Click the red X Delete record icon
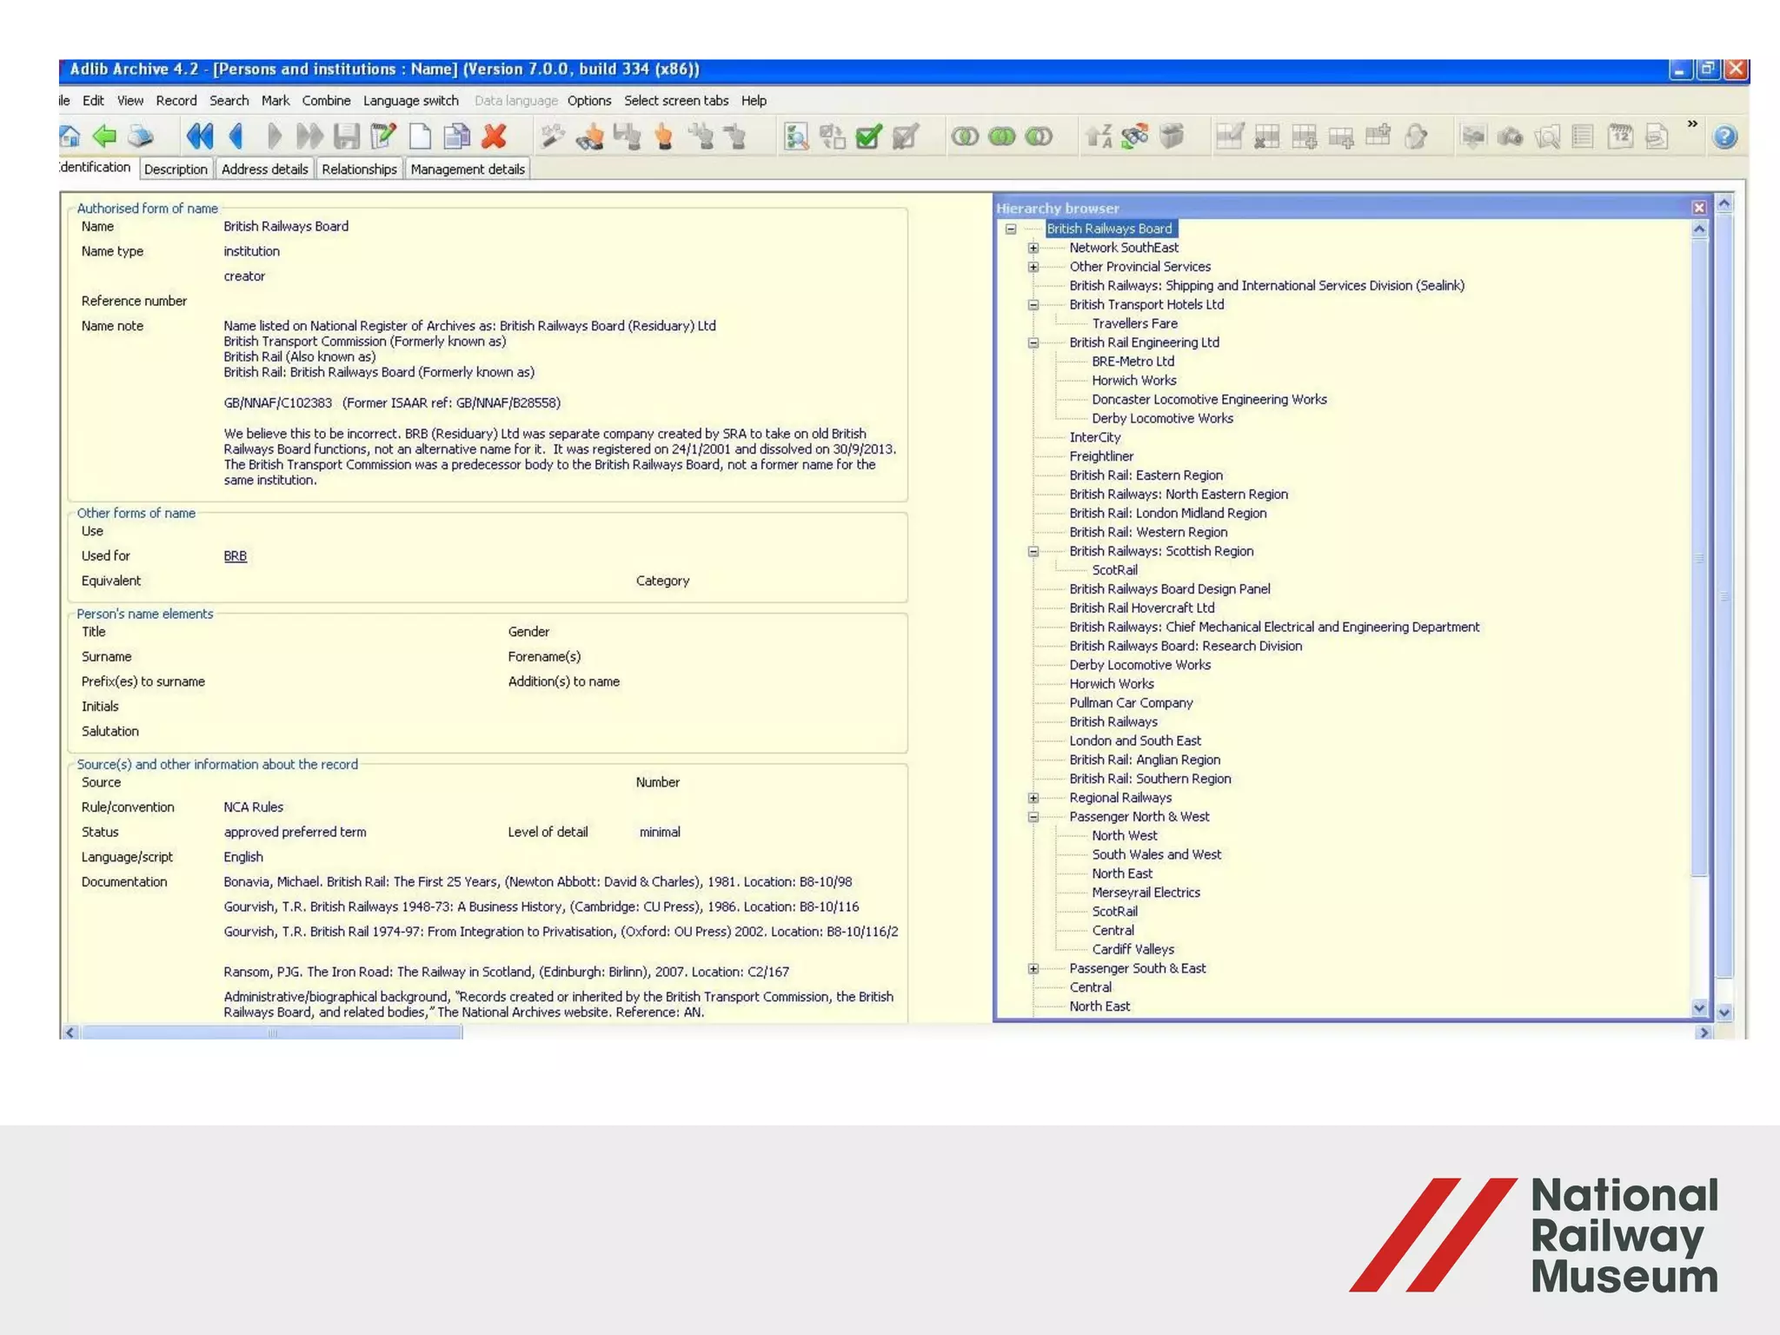The height and width of the screenshot is (1335, 1780). [494, 136]
